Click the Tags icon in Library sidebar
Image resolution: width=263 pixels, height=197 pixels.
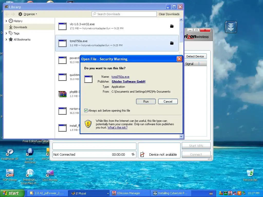[x=11, y=33]
